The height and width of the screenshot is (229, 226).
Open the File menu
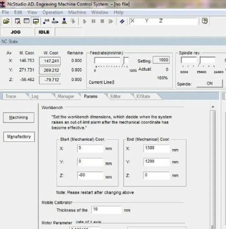(5, 12)
